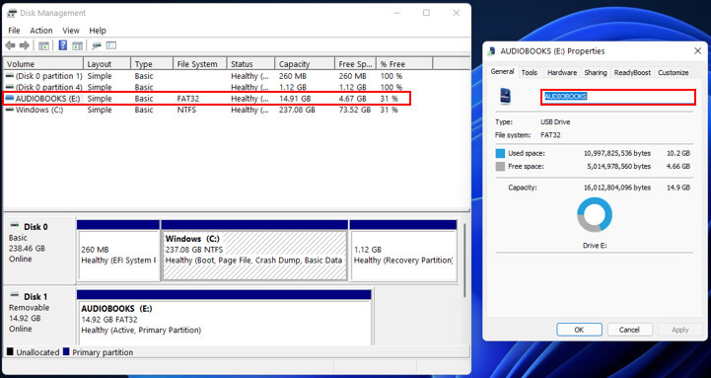Click the Back arrow in Disk Management toolbar
This screenshot has width=711, height=378.
[x=10, y=45]
